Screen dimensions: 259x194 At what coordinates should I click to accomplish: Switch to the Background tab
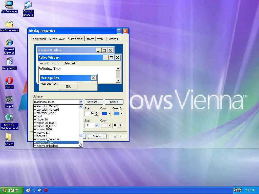tap(38, 39)
